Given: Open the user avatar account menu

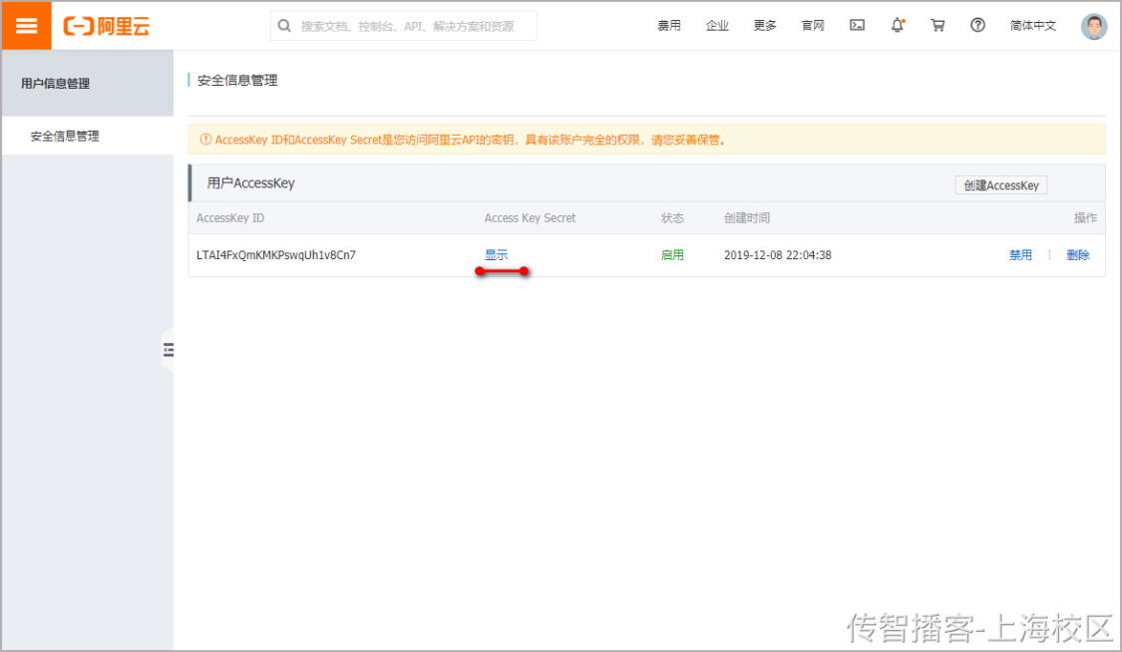Looking at the screenshot, I should tap(1093, 27).
